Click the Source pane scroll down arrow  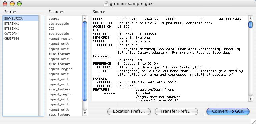[x=251, y=99]
